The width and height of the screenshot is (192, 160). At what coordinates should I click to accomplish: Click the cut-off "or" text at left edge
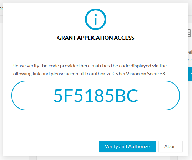(x=1, y=9)
